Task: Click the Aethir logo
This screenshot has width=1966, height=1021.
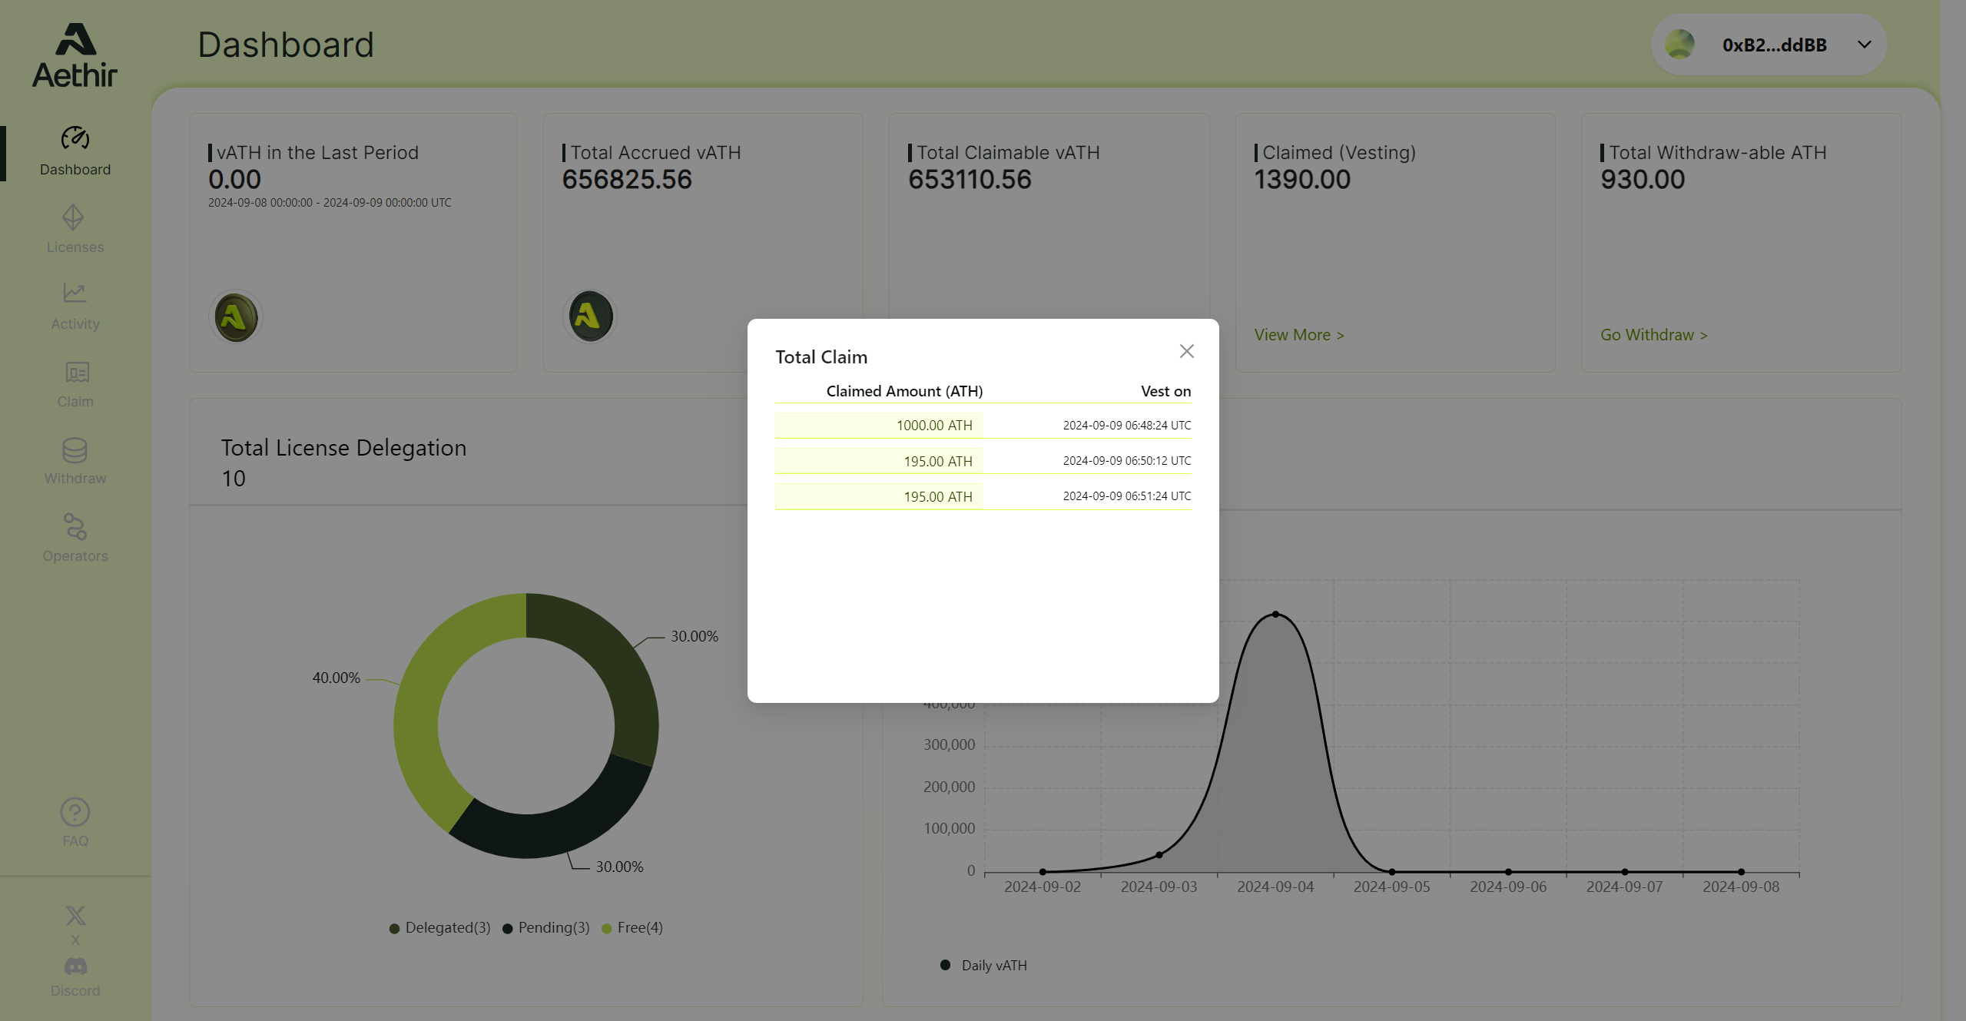Action: click(75, 55)
